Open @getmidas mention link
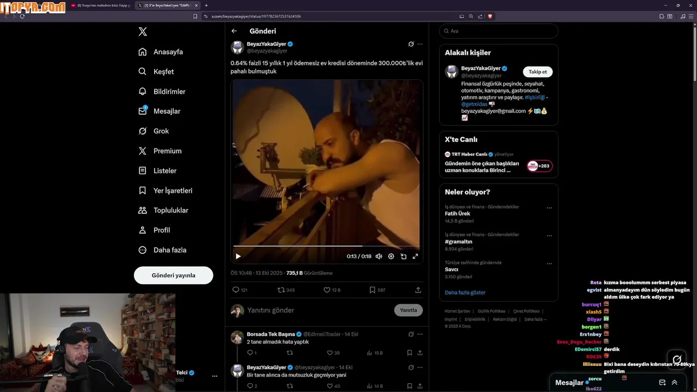697x392 pixels. click(474, 104)
